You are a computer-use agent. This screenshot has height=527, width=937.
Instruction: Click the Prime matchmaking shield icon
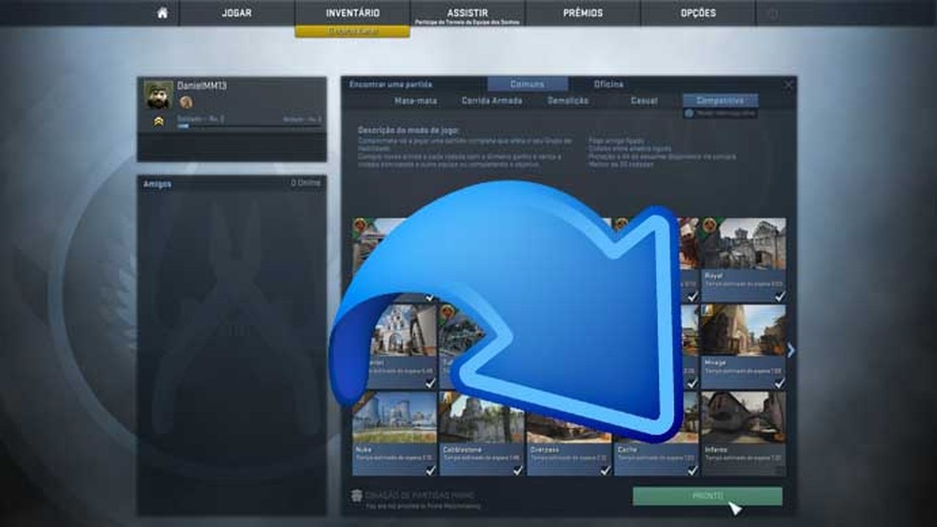tap(357, 496)
